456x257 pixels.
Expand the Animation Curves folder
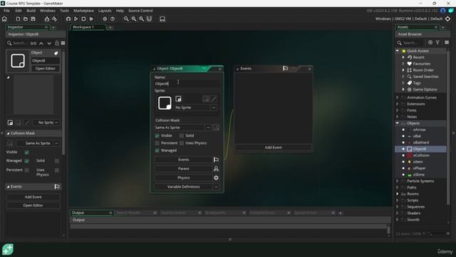click(x=398, y=98)
